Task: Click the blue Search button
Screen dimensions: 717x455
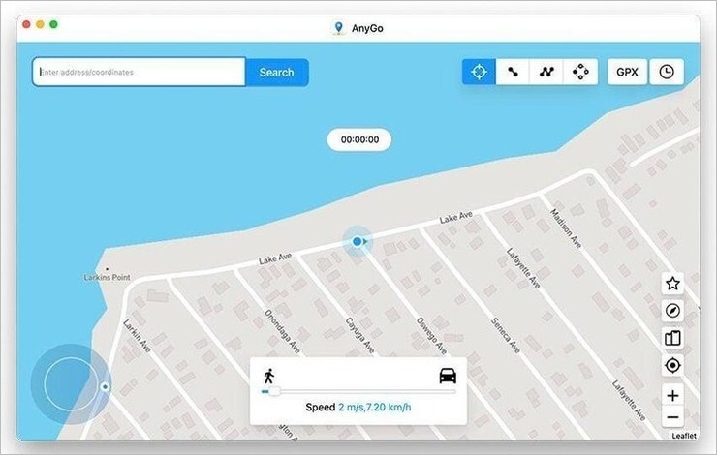Action: pyautogui.click(x=277, y=73)
